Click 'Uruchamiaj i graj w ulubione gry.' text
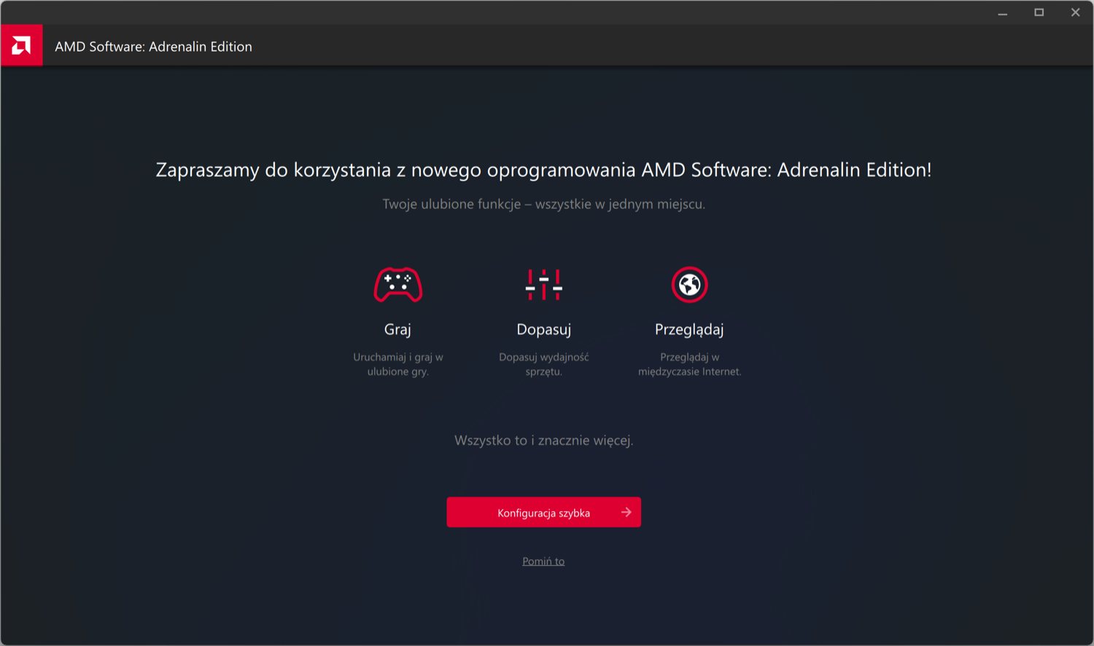1094x646 pixels. point(398,364)
